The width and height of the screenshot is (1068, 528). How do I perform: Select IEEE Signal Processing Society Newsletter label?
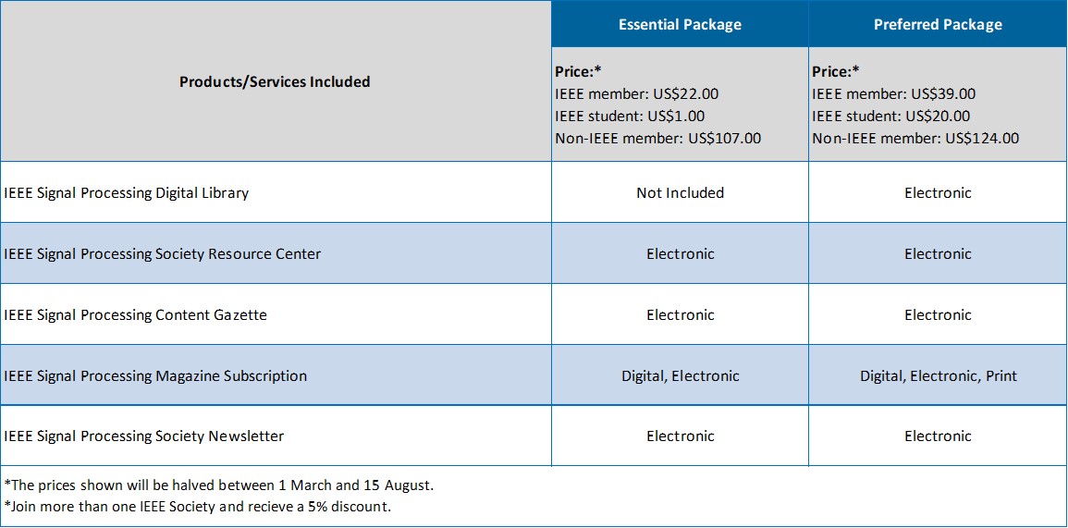coord(143,436)
